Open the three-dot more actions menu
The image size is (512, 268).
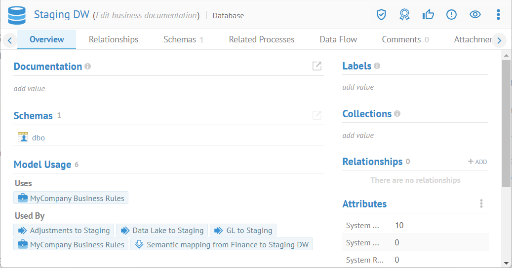pyautogui.click(x=498, y=15)
